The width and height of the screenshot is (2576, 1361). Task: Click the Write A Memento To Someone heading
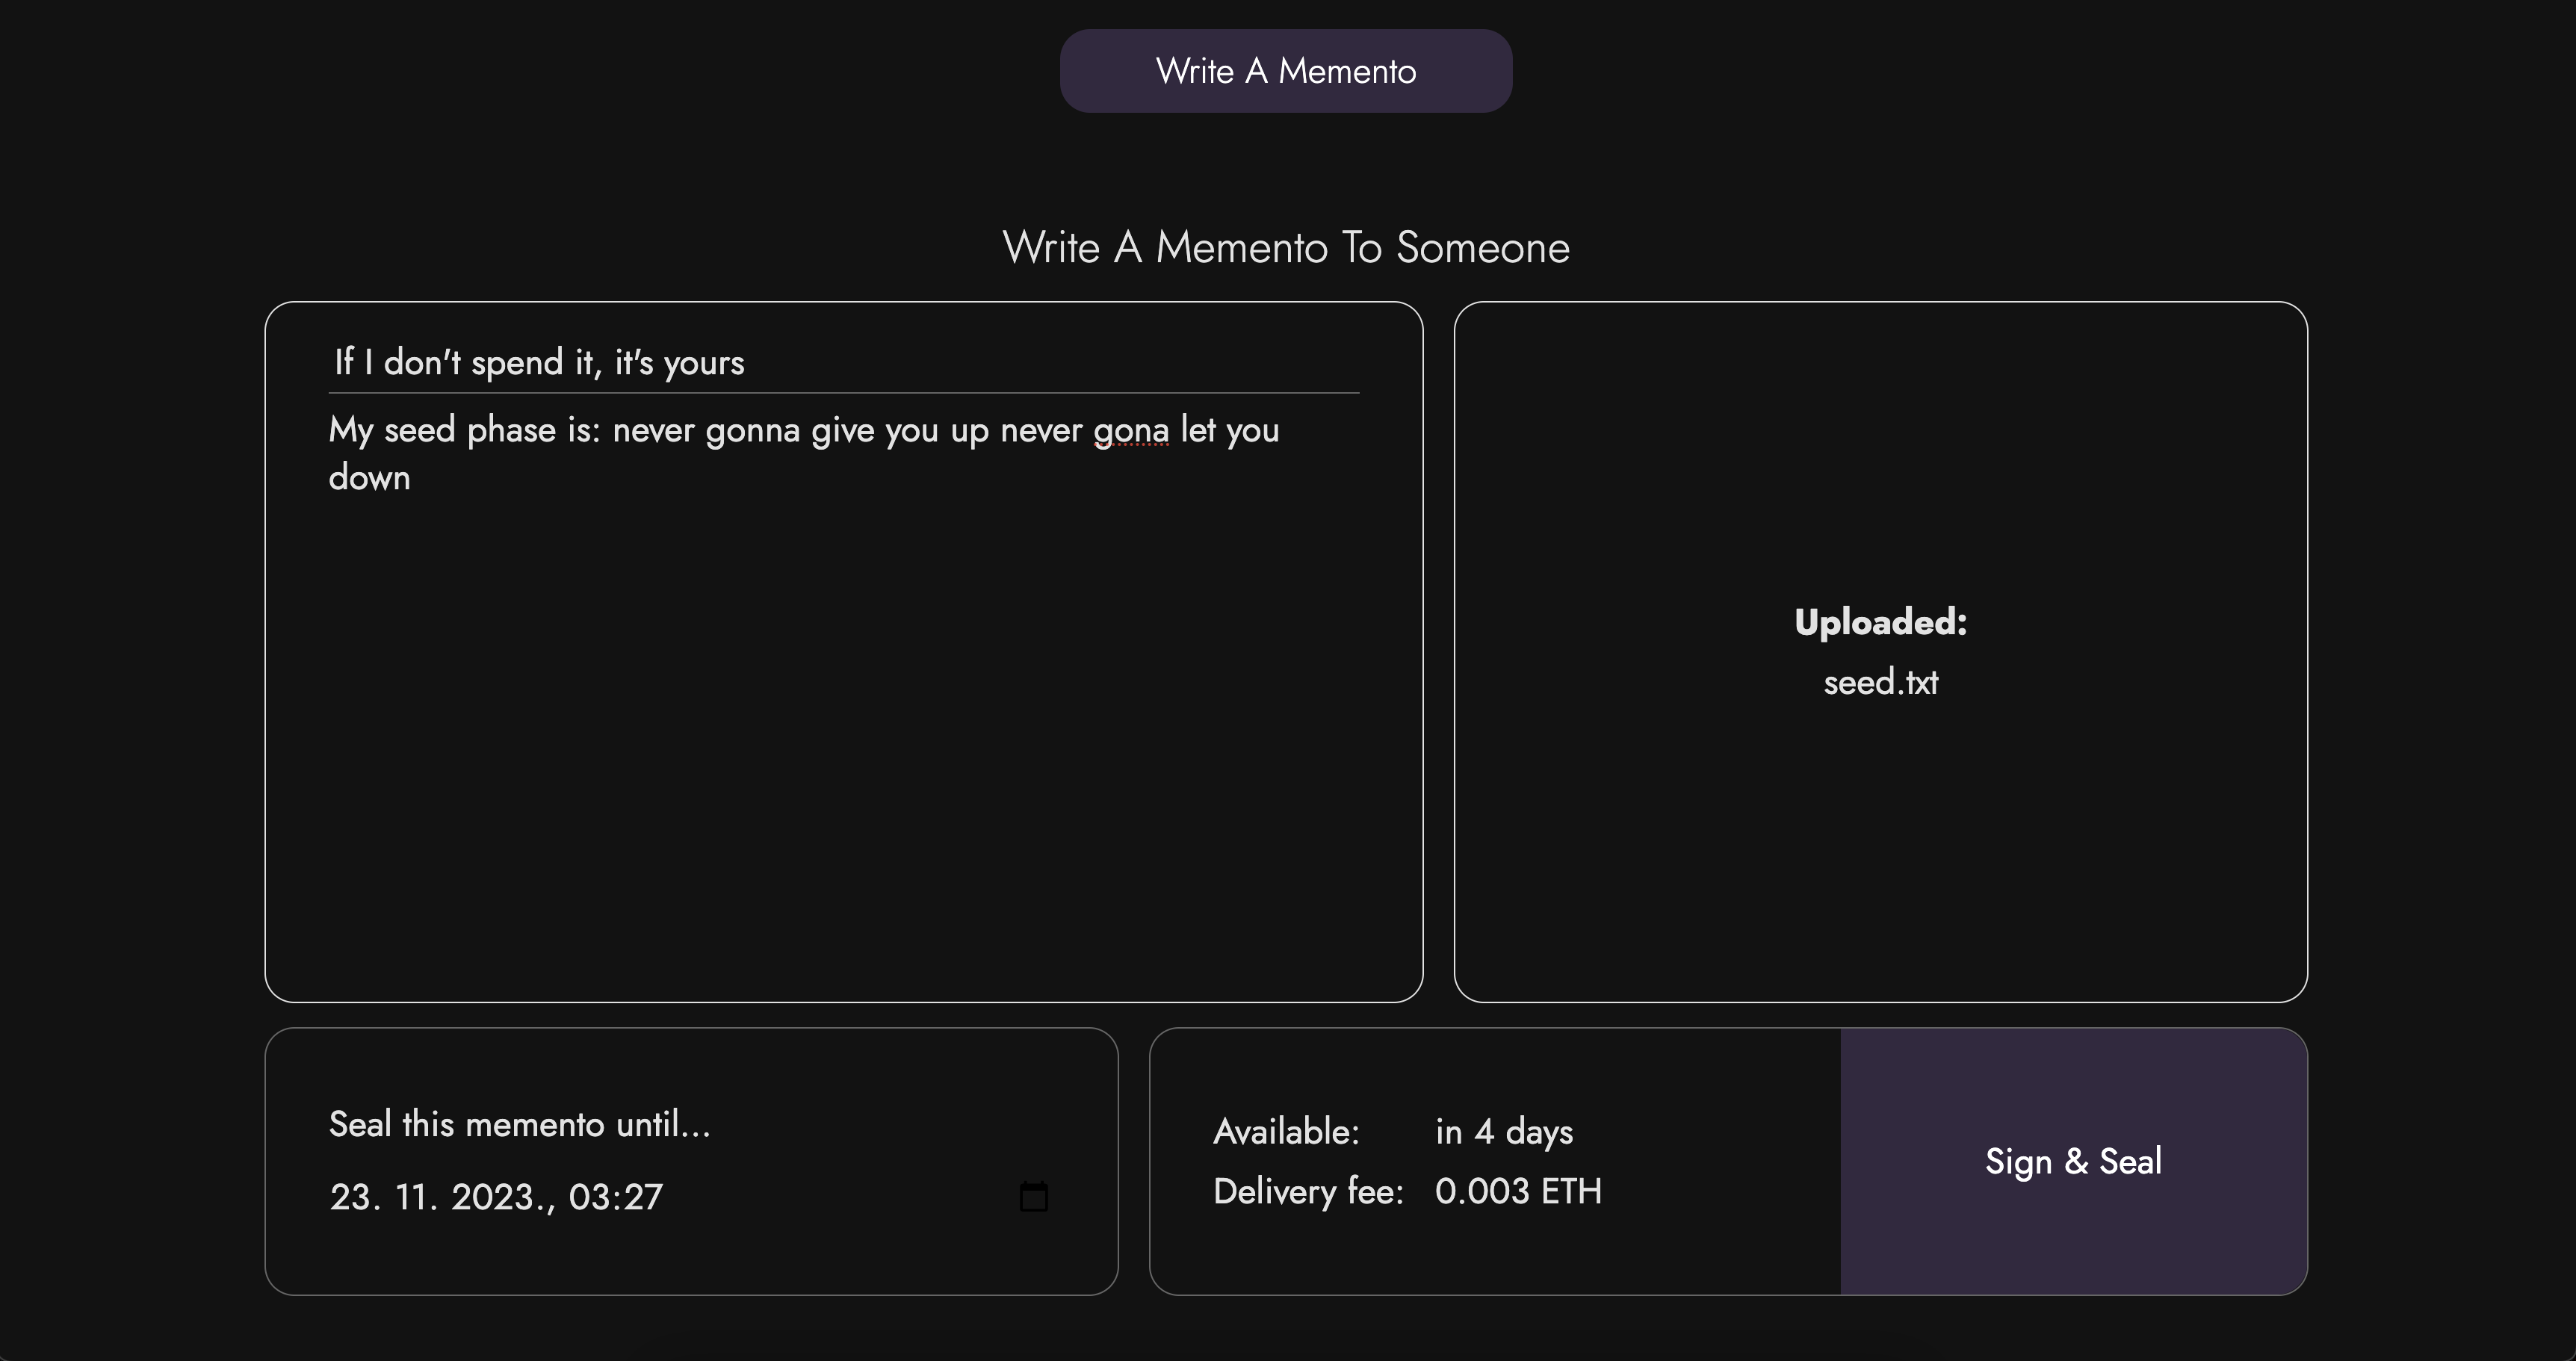[x=1286, y=247]
